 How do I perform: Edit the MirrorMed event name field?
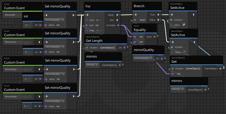point(18,69)
